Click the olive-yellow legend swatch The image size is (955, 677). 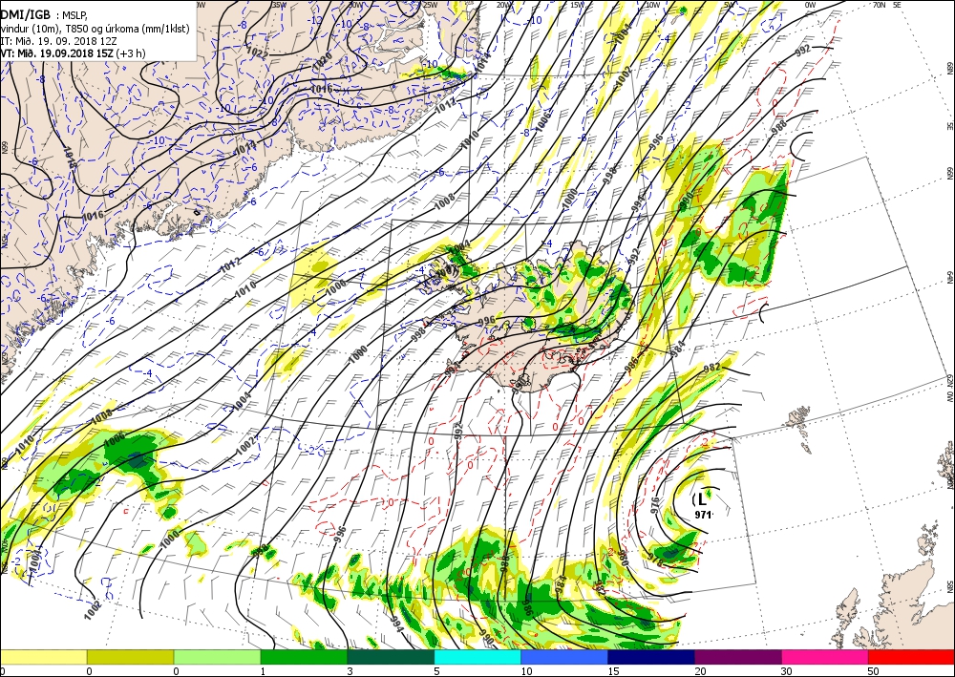(x=130, y=657)
